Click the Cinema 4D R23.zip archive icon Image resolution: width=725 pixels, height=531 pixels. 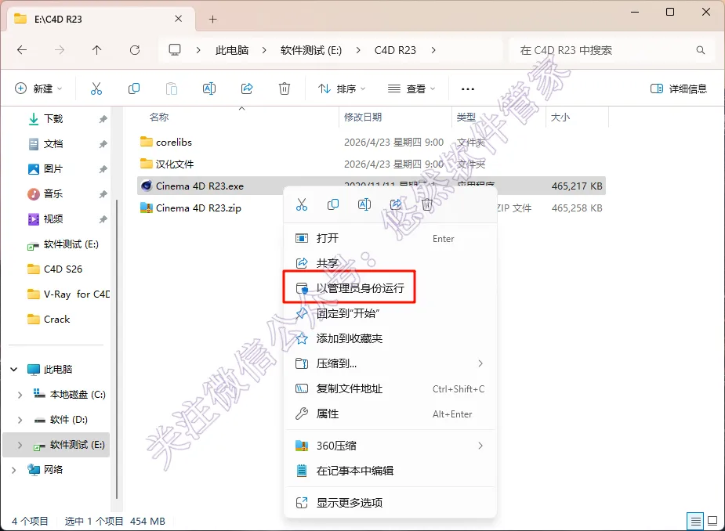(147, 208)
